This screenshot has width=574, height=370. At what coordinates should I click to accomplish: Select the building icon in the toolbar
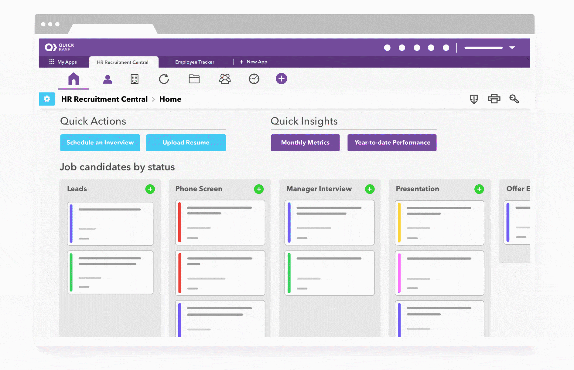135,79
